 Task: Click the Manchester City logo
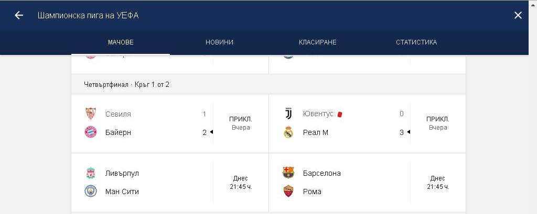(91, 192)
